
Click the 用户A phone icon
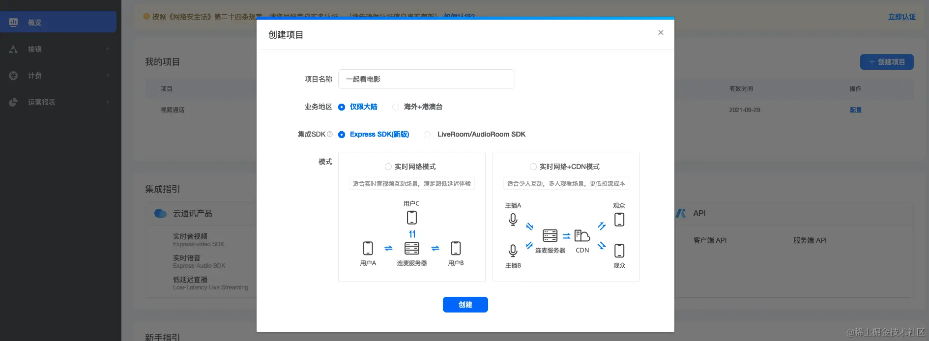coord(368,248)
